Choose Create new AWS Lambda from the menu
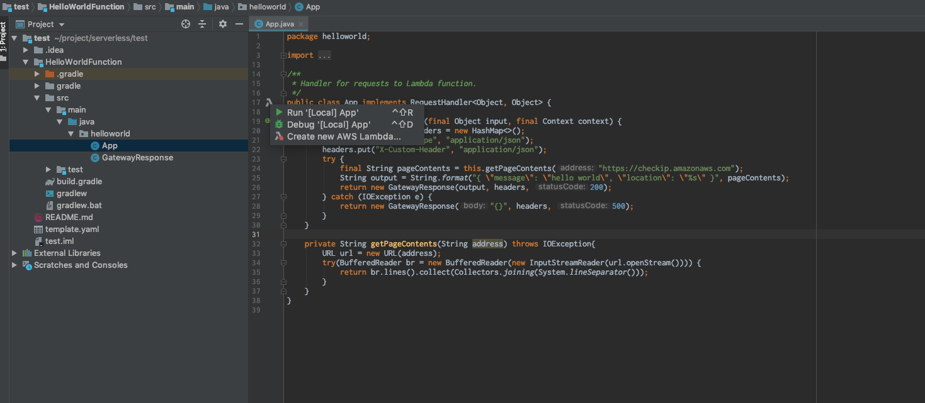This screenshot has height=403, width=925. point(344,136)
